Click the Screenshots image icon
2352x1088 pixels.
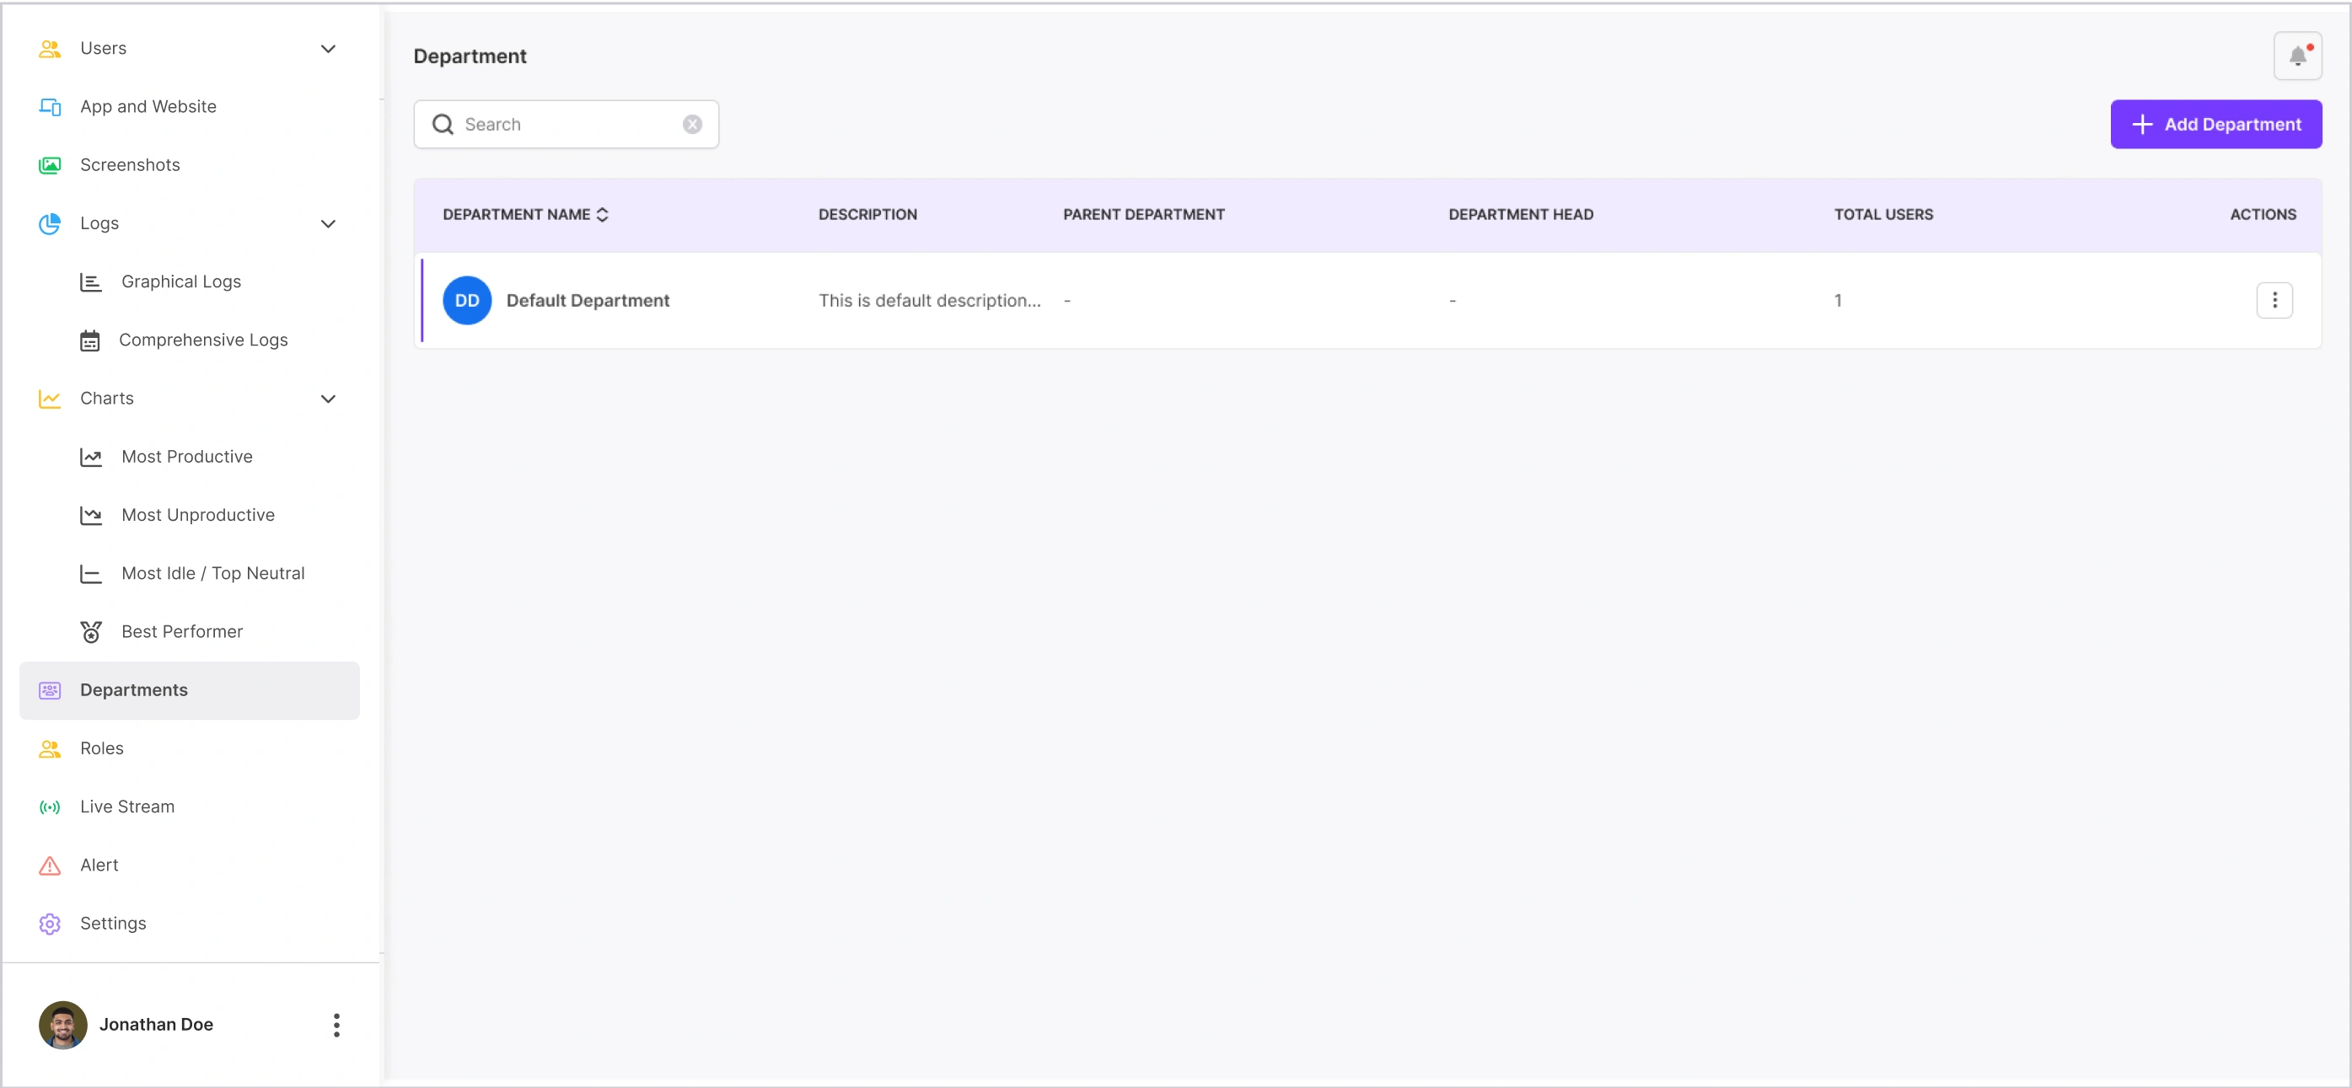[x=49, y=165]
